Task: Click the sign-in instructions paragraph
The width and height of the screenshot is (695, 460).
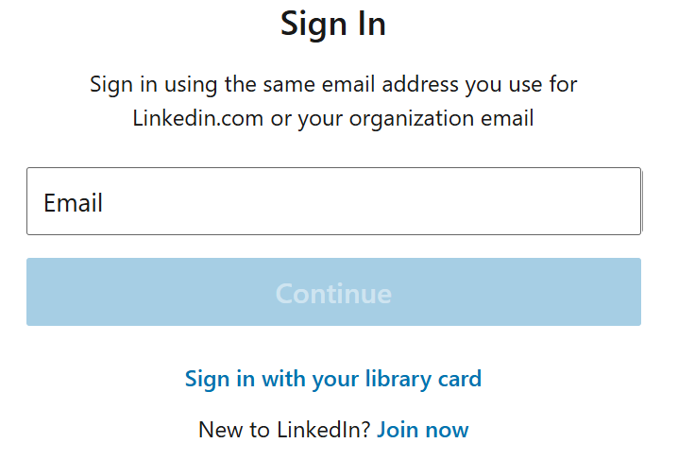Action: (x=333, y=101)
